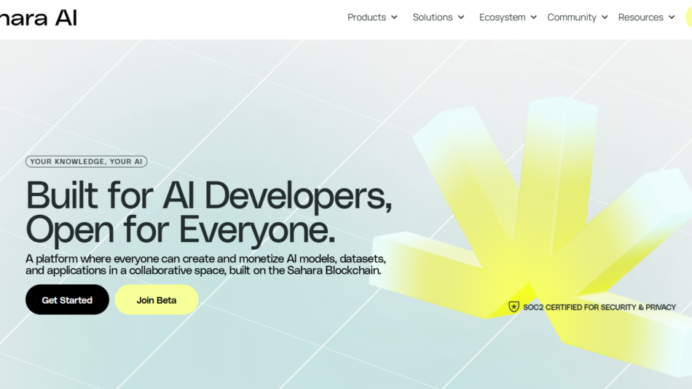
Task: Expand the chevron next to Ecosystem
Action: [533, 17]
